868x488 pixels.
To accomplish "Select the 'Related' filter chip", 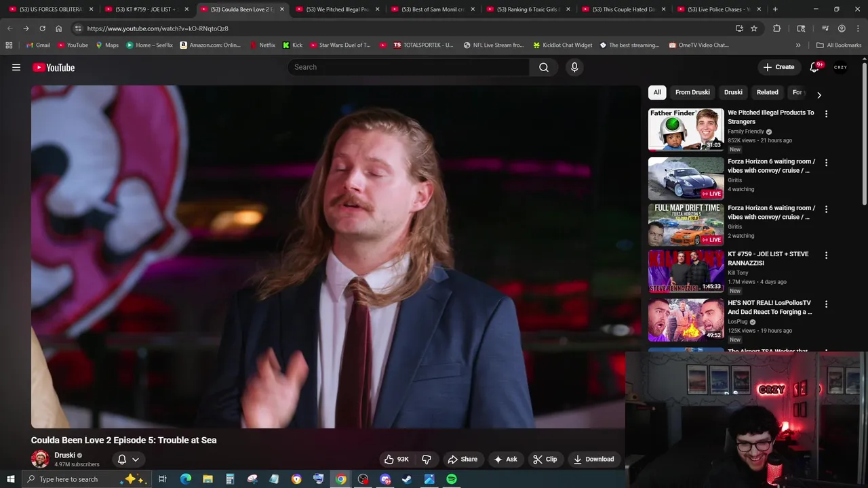I will point(767,92).
